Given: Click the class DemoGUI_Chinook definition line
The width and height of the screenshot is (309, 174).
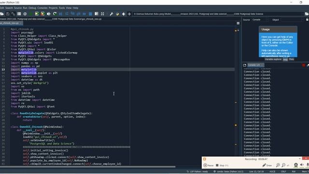Looking at the screenshot, I should (x=37, y=127).
